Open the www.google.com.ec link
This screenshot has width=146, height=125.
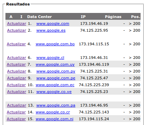point(55,85)
